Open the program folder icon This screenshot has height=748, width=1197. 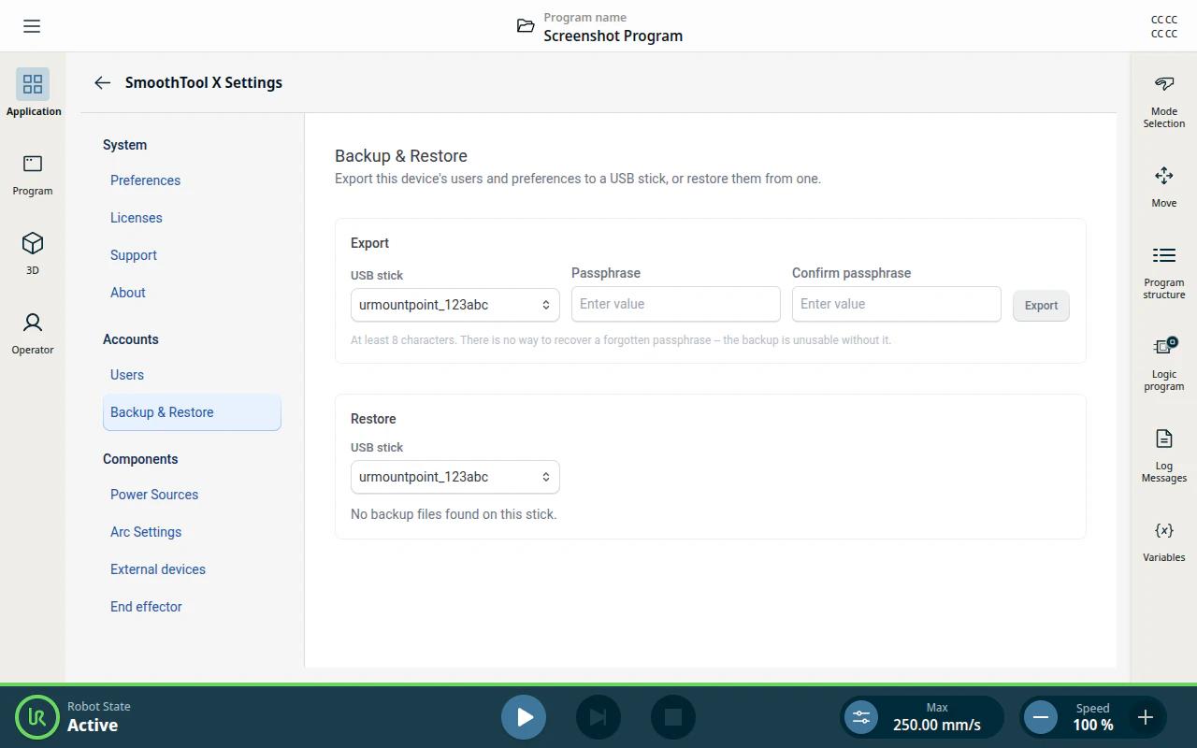(526, 26)
